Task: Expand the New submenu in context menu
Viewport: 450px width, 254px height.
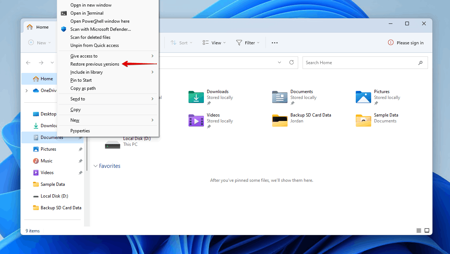Action: (x=108, y=120)
